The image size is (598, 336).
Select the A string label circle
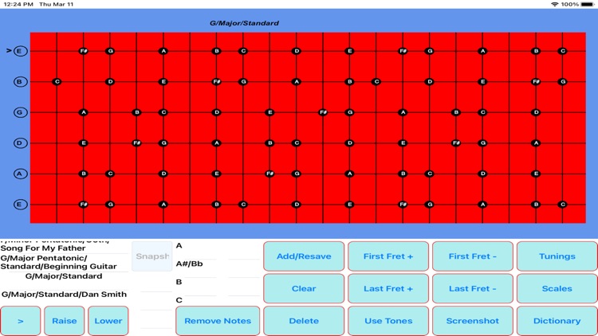[20, 174]
